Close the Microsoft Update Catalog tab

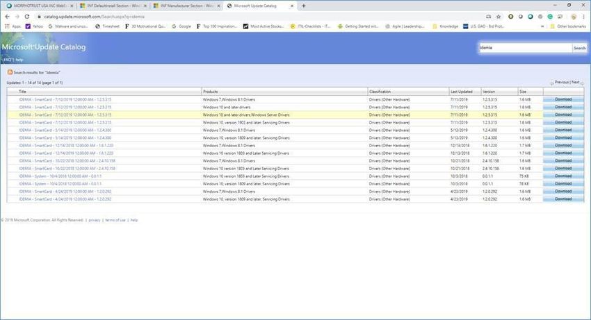tap(292, 6)
